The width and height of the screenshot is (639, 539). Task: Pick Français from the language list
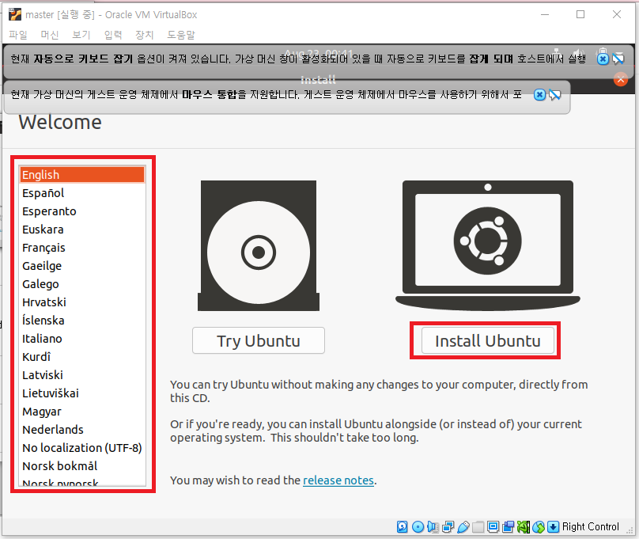(x=82, y=248)
